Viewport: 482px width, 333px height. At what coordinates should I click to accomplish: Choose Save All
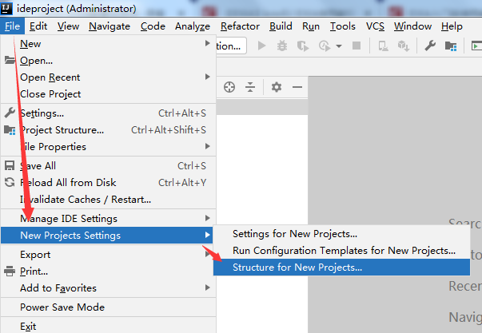click(108, 166)
